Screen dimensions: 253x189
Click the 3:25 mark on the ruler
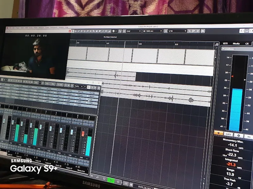[108, 43]
